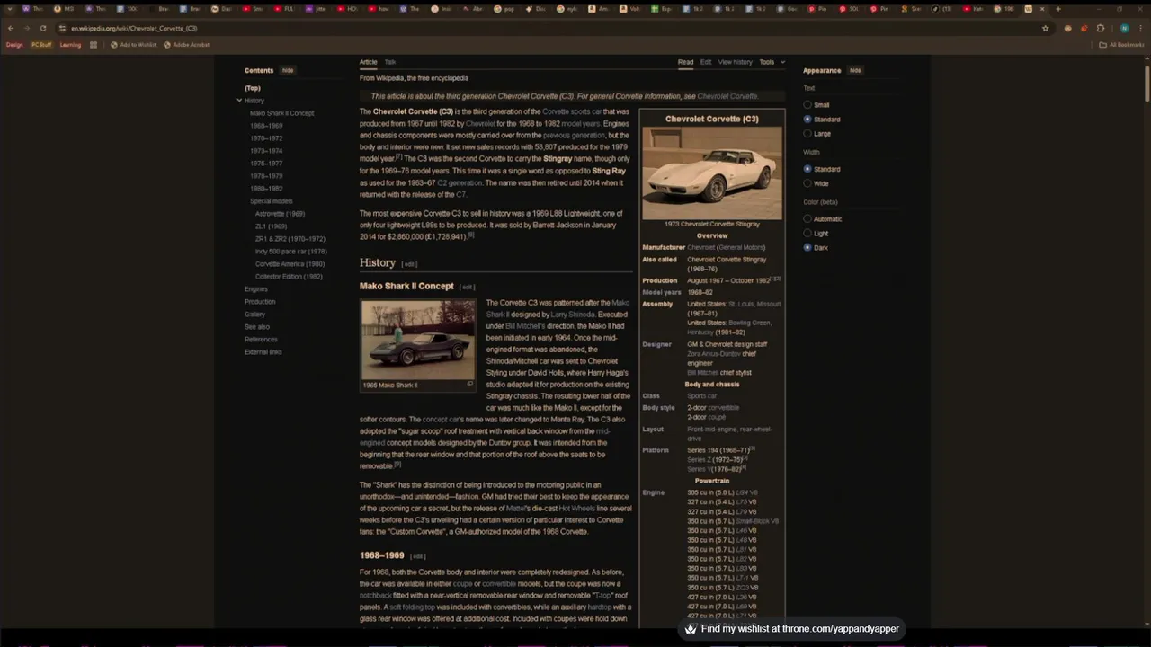The width and height of the screenshot is (1151, 647).
Task: Select Standard text size option
Action: coord(807,120)
